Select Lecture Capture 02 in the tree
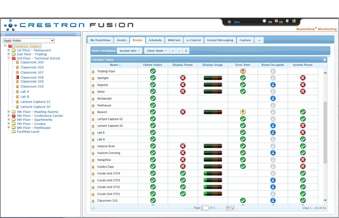 point(35,107)
